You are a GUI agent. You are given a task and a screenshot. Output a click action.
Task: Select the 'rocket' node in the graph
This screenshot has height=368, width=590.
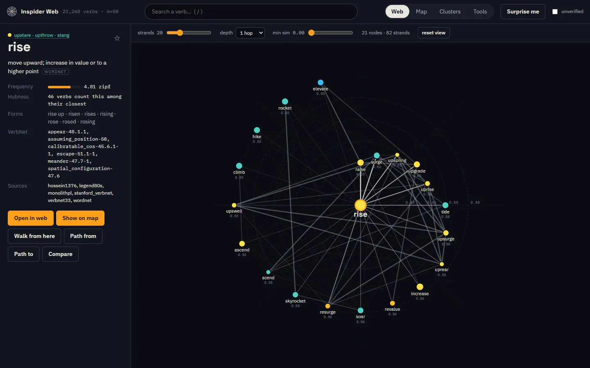285,101
